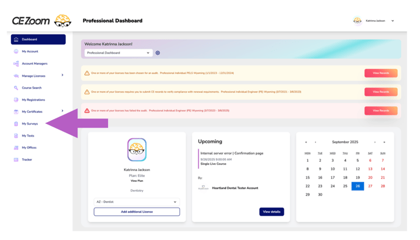Screen dimensions: 420x240
Task: Go to previous year in calendar
Action: click(x=306, y=142)
